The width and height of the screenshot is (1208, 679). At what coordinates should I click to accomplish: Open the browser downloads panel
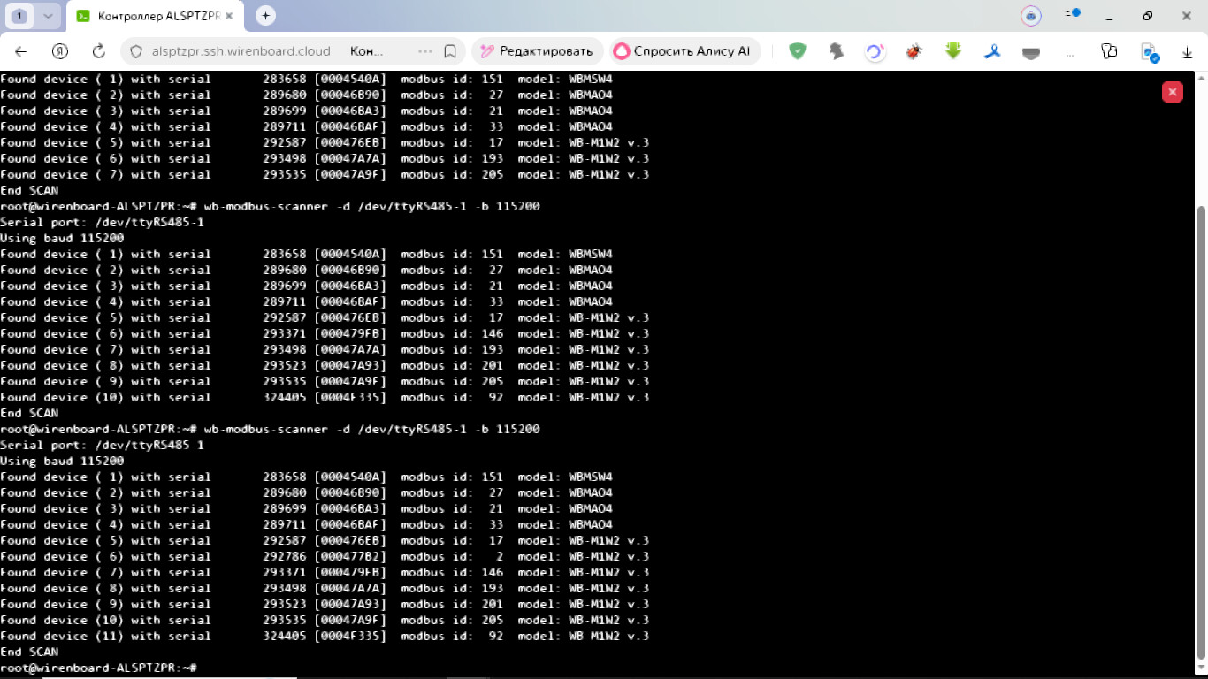pos(1188,52)
